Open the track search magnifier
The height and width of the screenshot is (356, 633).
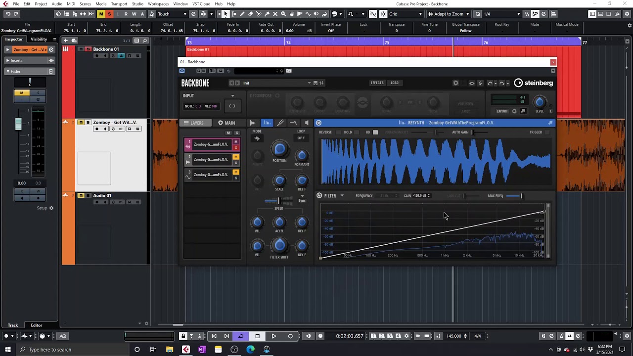click(145, 41)
